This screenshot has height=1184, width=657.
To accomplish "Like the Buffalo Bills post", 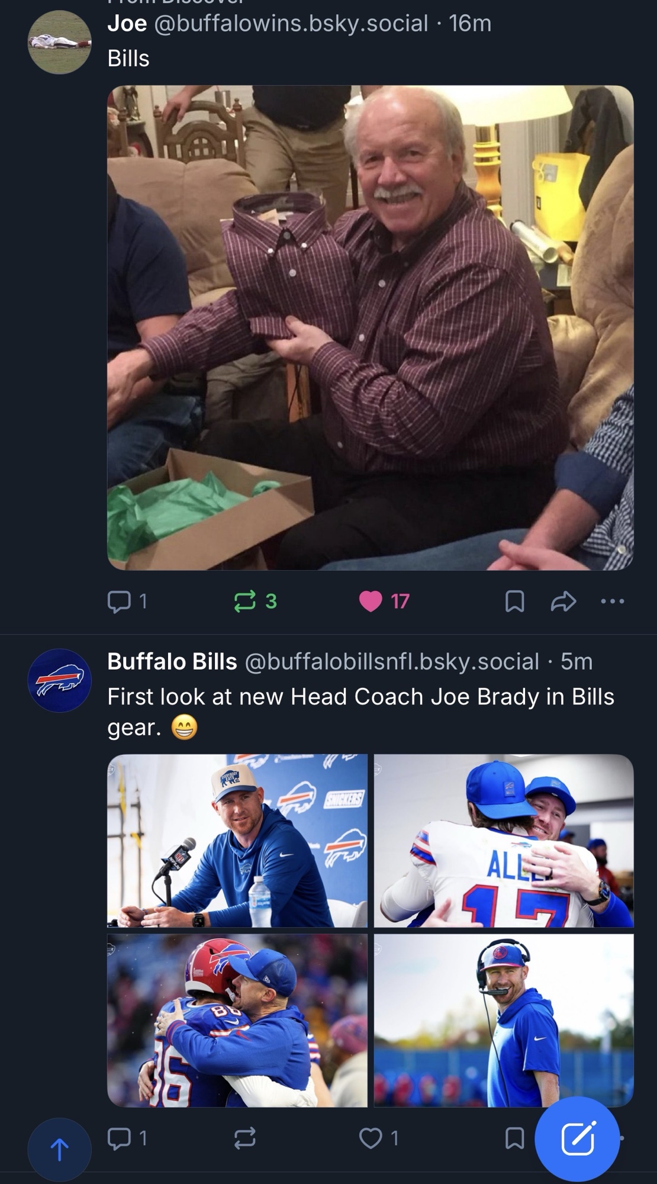I will click(371, 1138).
